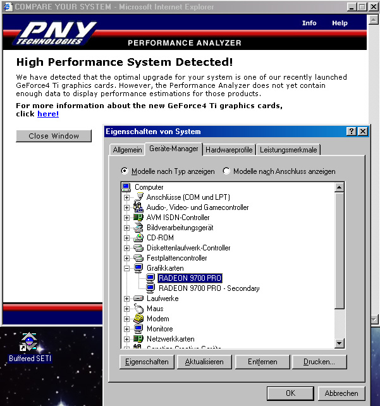Click the Modem telephone icon
This screenshot has width=380, height=406.
[x=138, y=319]
